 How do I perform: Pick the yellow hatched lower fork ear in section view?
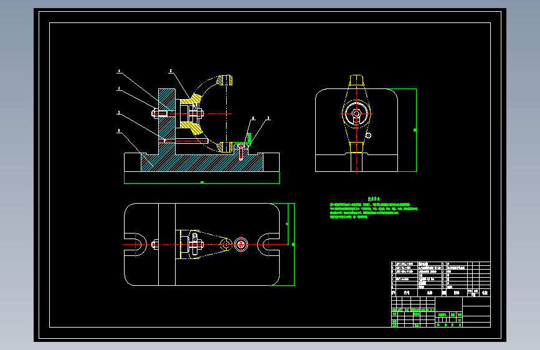point(225,147)
